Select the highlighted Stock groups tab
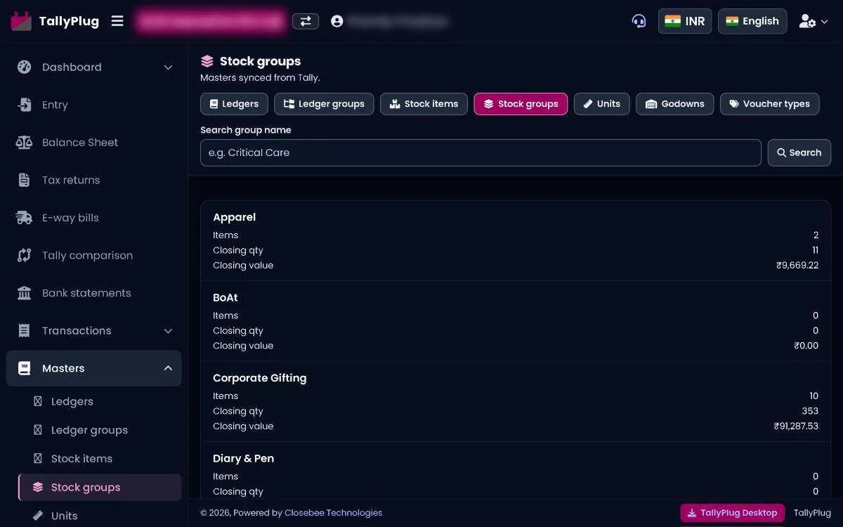843x527 pixels. [x=521, y=104]
